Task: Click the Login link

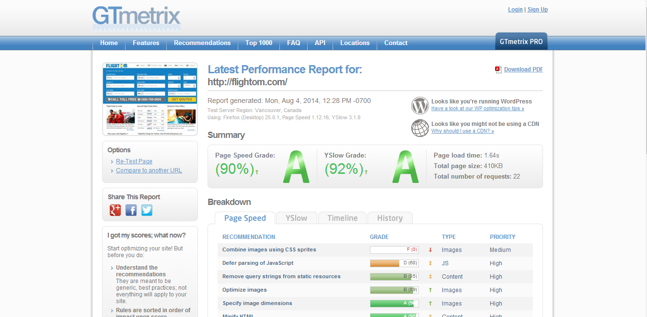Action: coord(515,10)
